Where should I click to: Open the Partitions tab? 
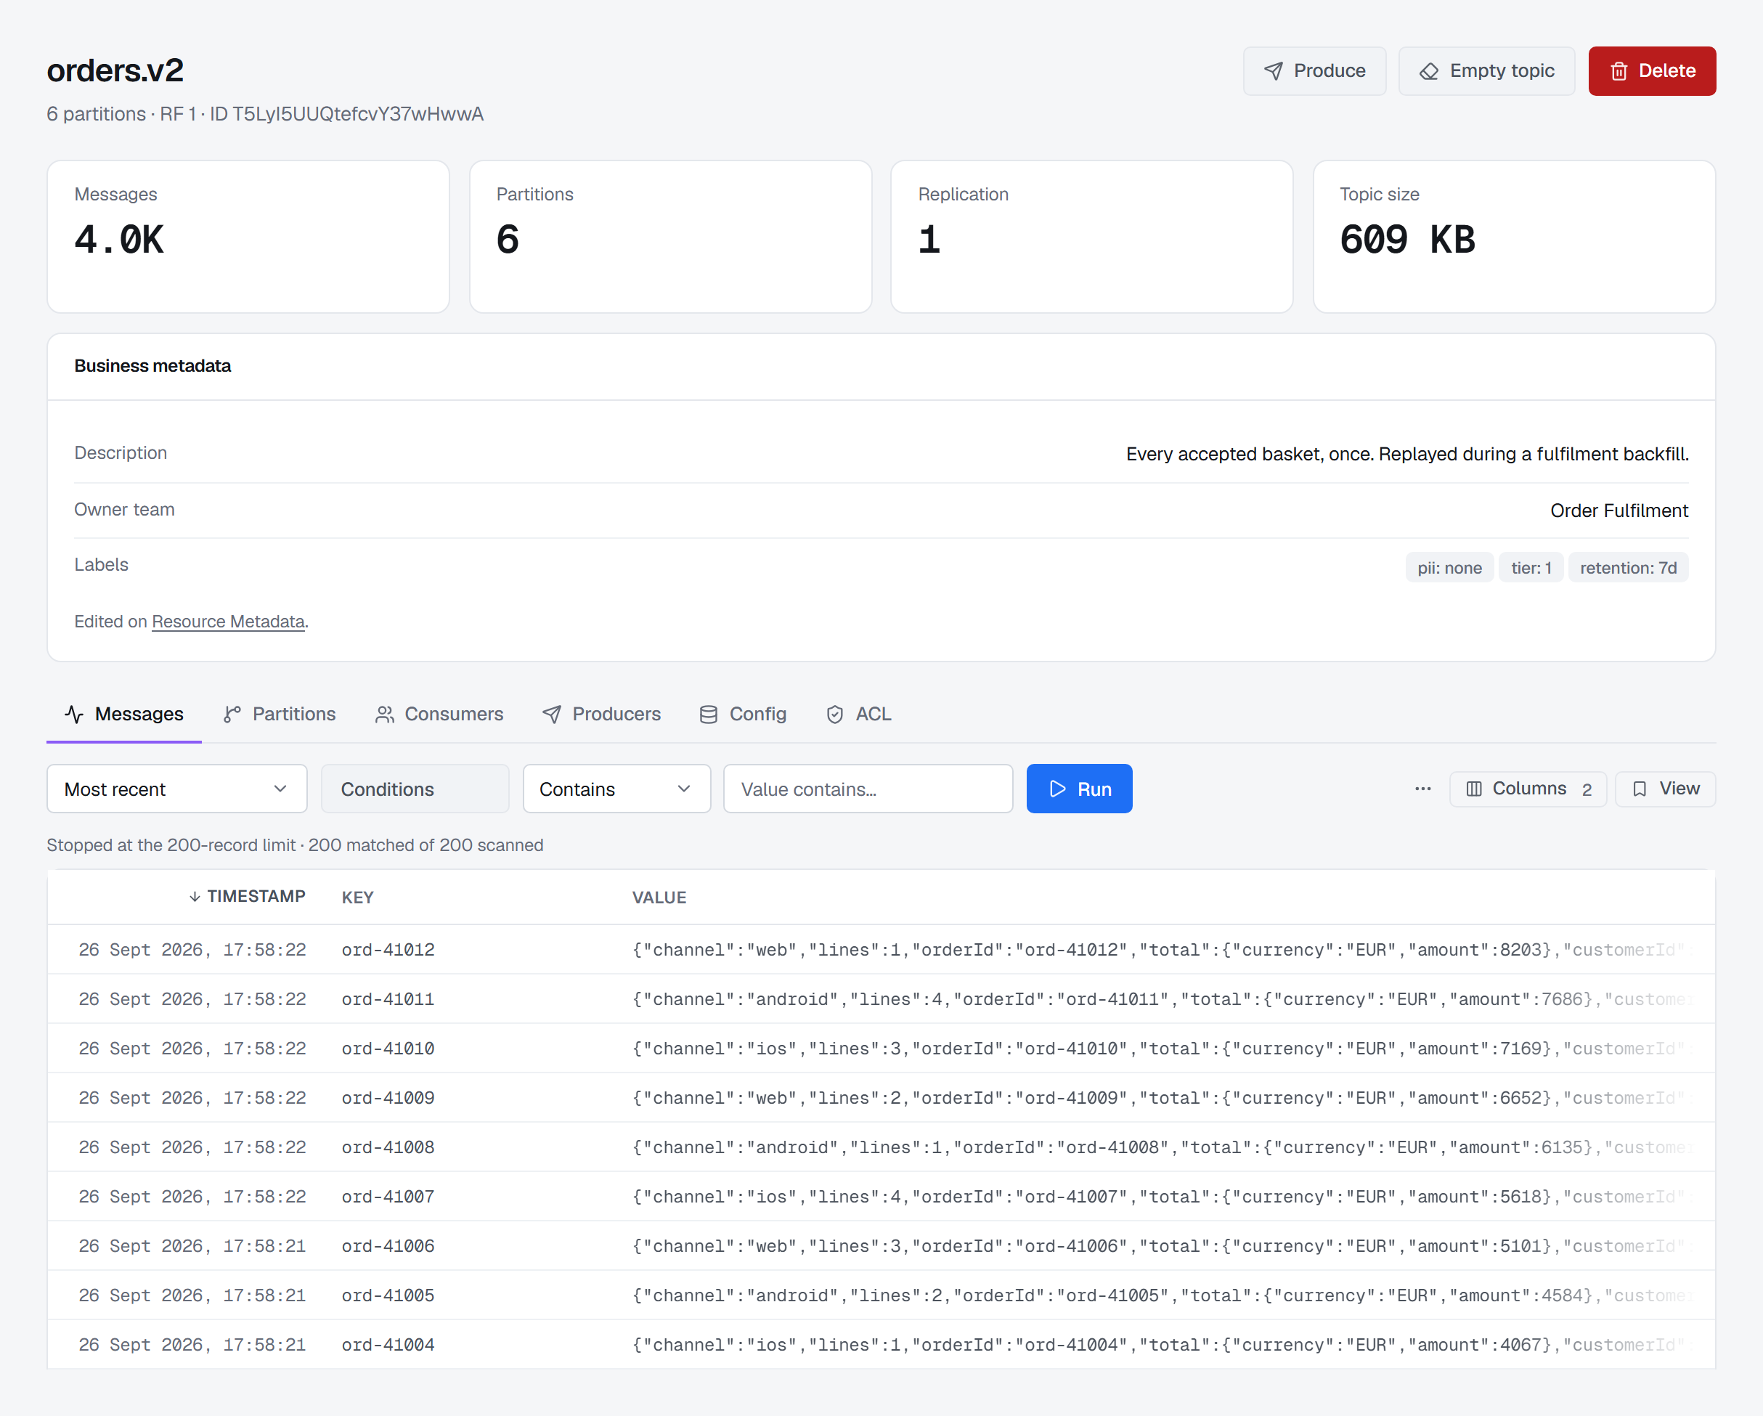280,715
